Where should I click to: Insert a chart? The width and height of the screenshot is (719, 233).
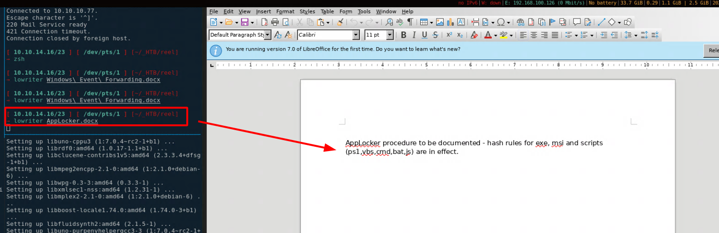coord(450,22)
